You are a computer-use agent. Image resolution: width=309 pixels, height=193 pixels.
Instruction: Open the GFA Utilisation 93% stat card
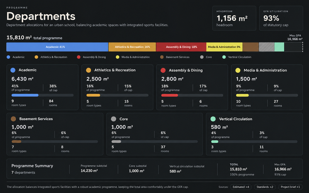(x=281, y=18)
